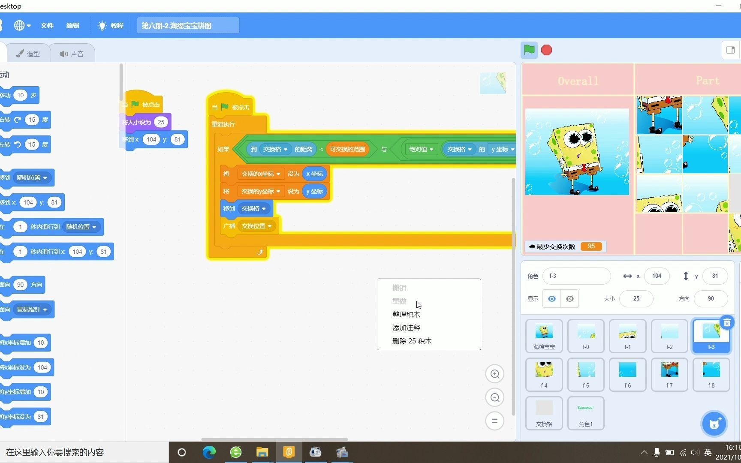Toggle the small stage layout icon

[731, 50]
